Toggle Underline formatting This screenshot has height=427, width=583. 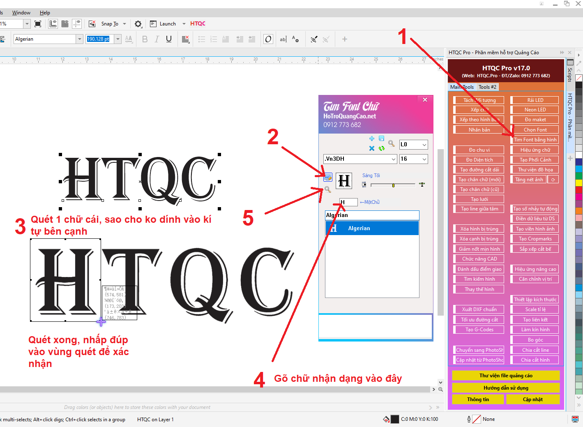168,39
